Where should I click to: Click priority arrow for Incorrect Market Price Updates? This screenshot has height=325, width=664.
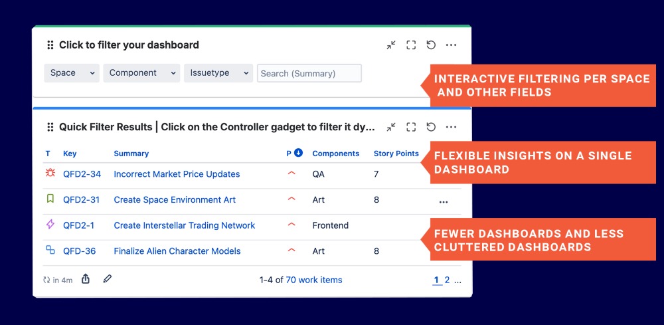pos(291,173)
